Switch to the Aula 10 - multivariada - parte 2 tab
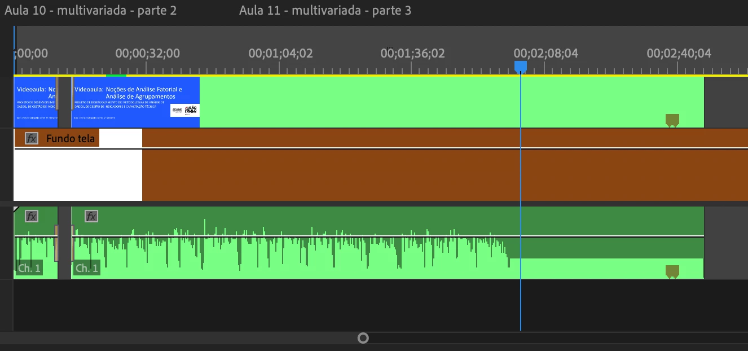 [x=90, y=10]
